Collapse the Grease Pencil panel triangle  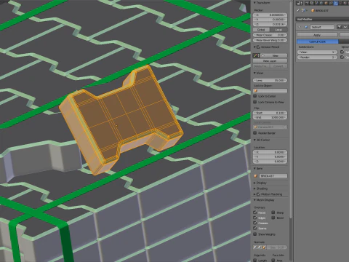pos(254,47)
